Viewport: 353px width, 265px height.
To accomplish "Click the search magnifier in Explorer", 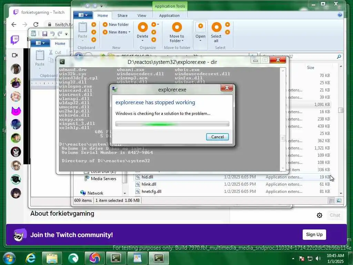I will [339, 57].
